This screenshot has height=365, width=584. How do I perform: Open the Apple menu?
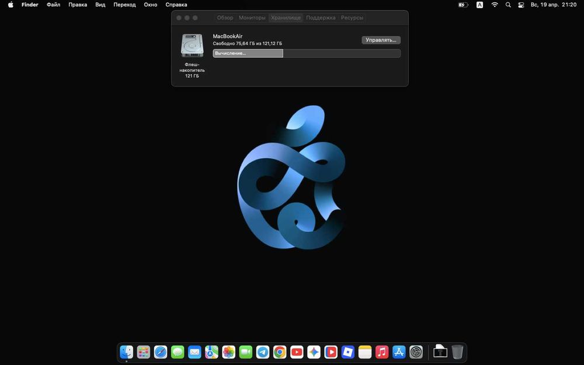[11, 5]
